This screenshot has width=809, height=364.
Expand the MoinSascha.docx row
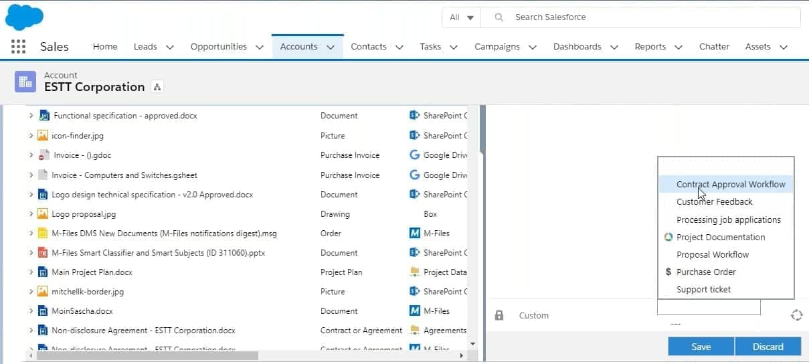(31, 311)
